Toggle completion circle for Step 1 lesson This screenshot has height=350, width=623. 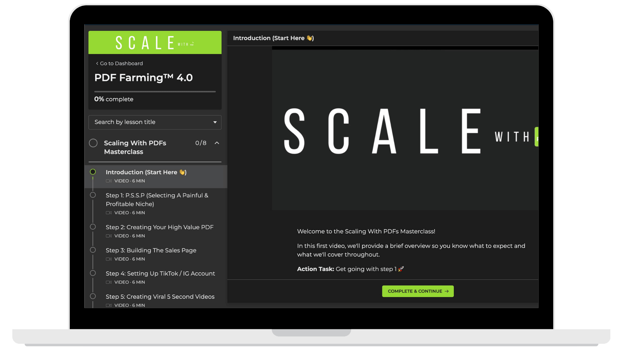tap(93, 195)
